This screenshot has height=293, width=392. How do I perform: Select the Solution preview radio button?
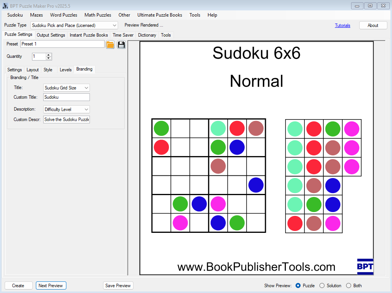coord(322,285)
